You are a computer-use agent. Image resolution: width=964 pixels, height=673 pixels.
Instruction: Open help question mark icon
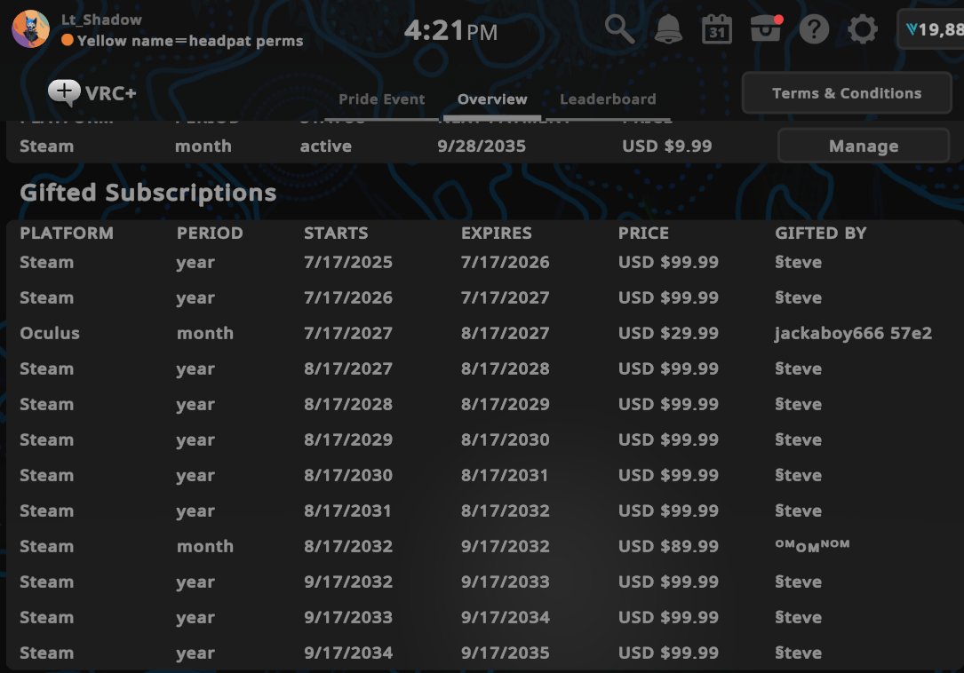pyautogui.click(x=814, y=29)
